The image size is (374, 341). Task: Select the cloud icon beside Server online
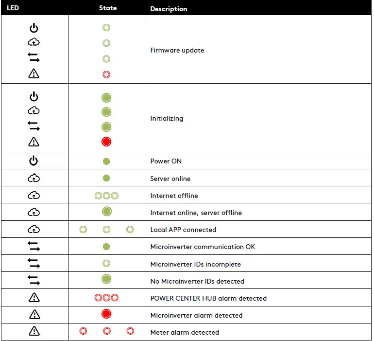click(34, 178)
